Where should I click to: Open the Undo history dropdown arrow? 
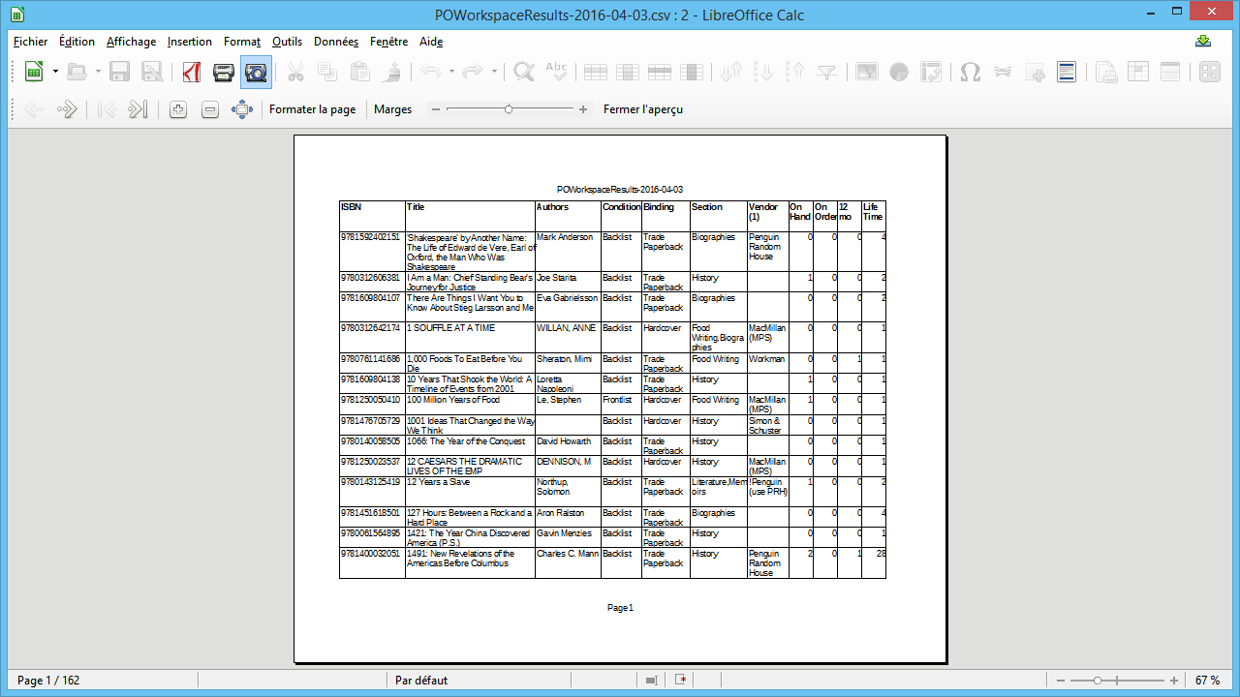450,72
